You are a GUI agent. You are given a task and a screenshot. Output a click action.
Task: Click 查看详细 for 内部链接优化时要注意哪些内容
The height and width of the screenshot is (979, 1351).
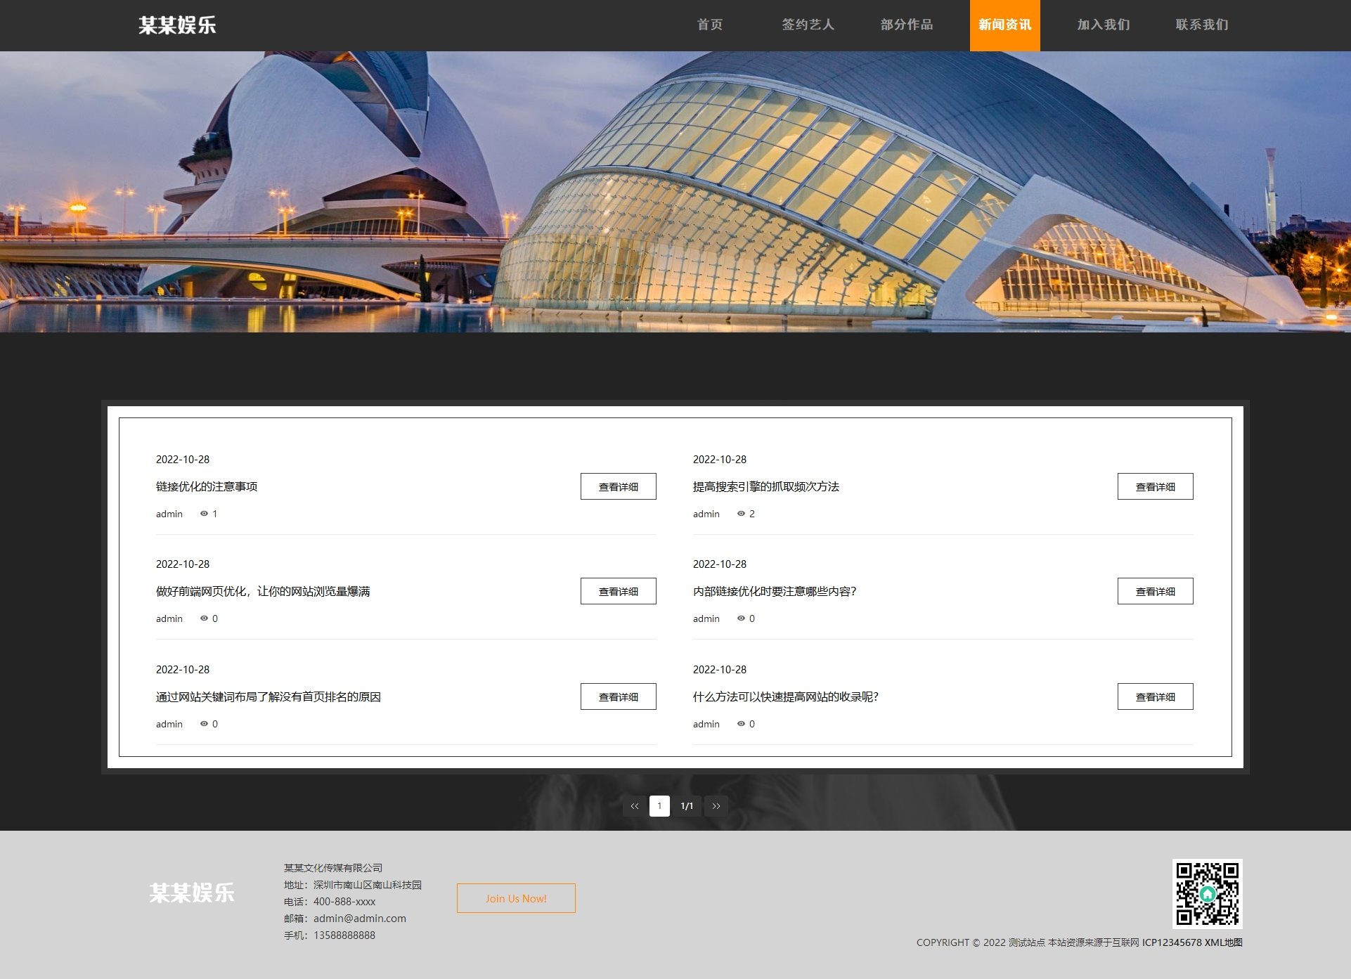pos(1155,591)
